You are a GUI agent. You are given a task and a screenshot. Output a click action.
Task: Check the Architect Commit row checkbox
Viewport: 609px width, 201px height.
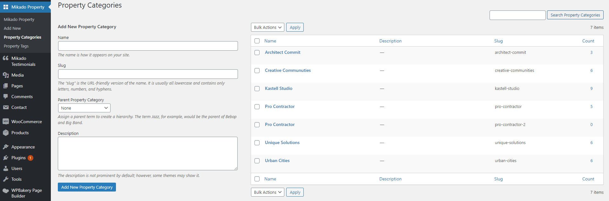[x=257, y=53]
